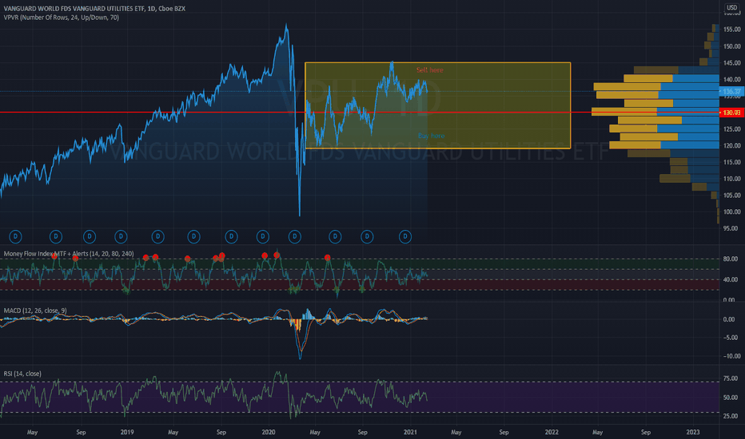
Task: Click 155.00 on the price scale
Action: 731,30
